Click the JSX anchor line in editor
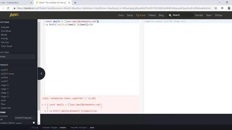This screenshot has width=232, height=130. pyautogui.click(x=69, y=25)
